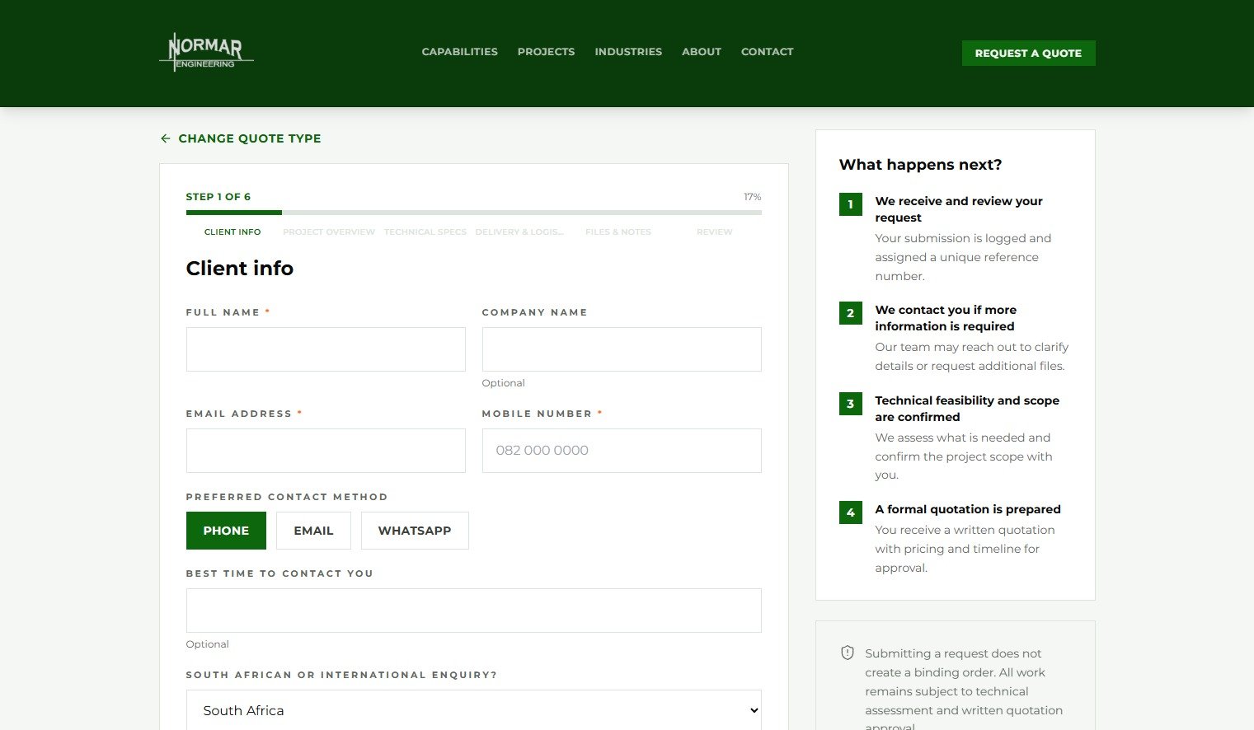
Task: Focus the Mobile Number input field
Action: (622, 451)
